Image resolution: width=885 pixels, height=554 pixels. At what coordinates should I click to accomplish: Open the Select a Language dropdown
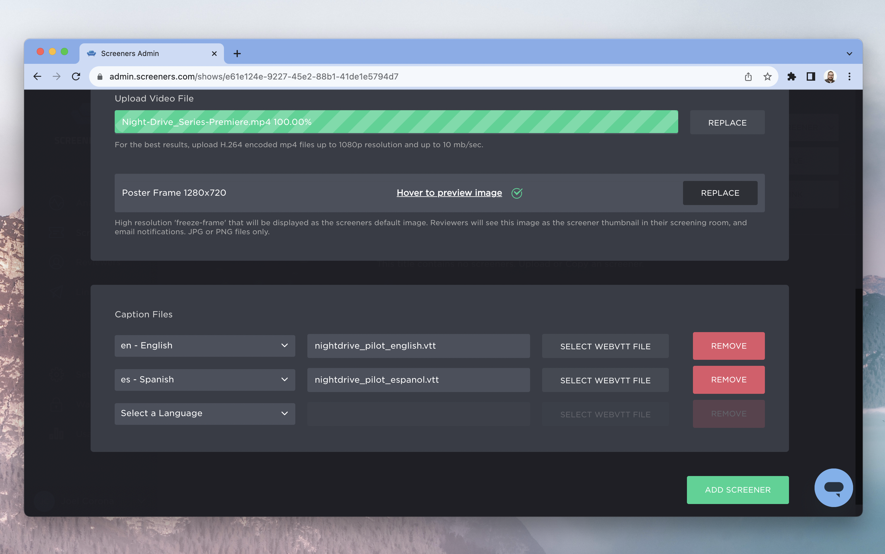pos(205,414)
